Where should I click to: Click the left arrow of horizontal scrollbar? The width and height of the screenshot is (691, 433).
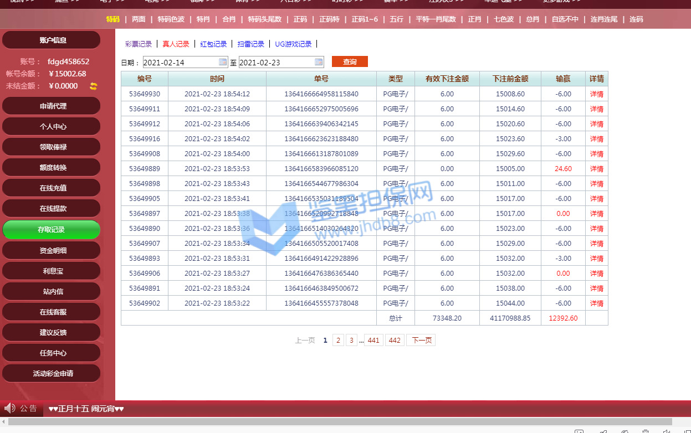pyautogui.click(x=3, y=422)
